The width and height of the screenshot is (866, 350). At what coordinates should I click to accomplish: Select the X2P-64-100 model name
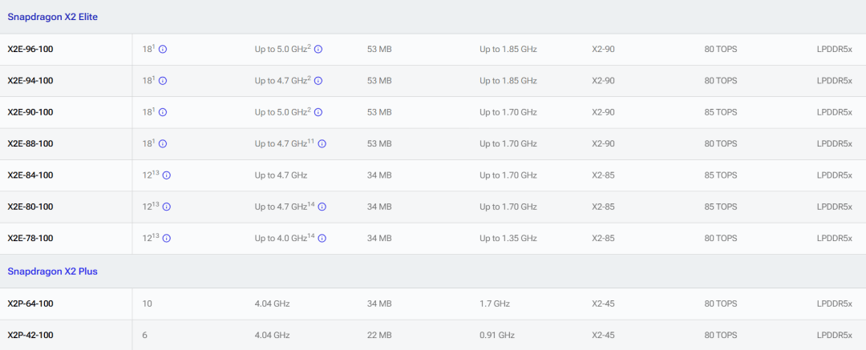(30, 304)
